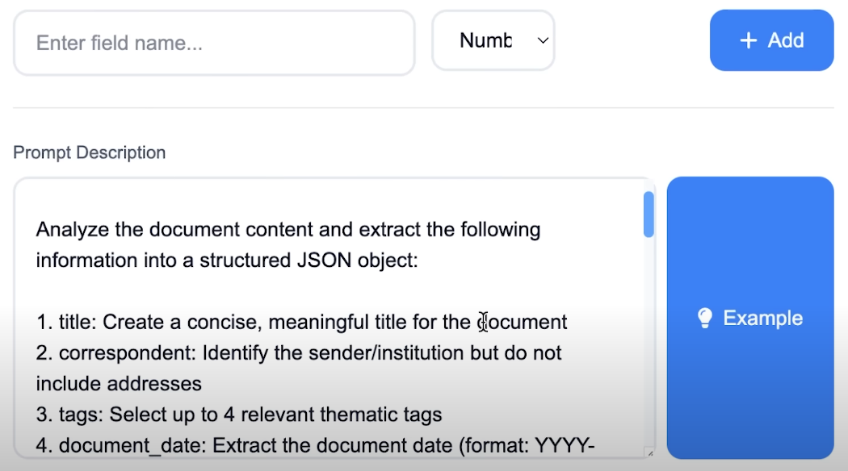Click the plus icon on the Add button
Image resolution: width=848 pixels, height=471 pixels.
749,40
